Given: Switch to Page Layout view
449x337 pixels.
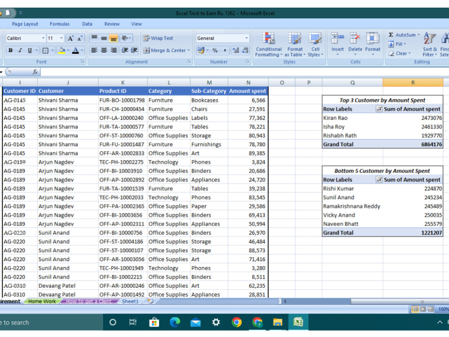Looking at the screenshot, I should (423, 309).
